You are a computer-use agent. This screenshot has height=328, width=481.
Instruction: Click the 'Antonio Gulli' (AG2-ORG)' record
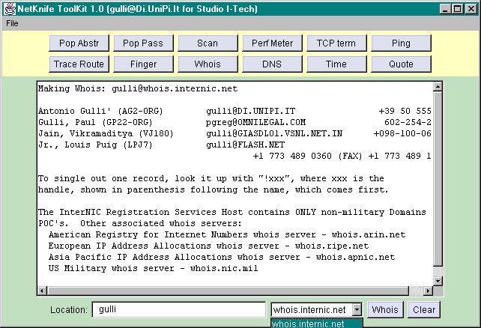tap(100, 111)
